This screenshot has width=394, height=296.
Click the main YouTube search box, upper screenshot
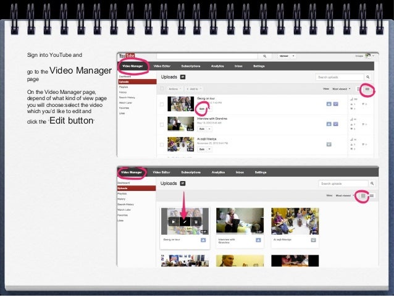(207, 56)
